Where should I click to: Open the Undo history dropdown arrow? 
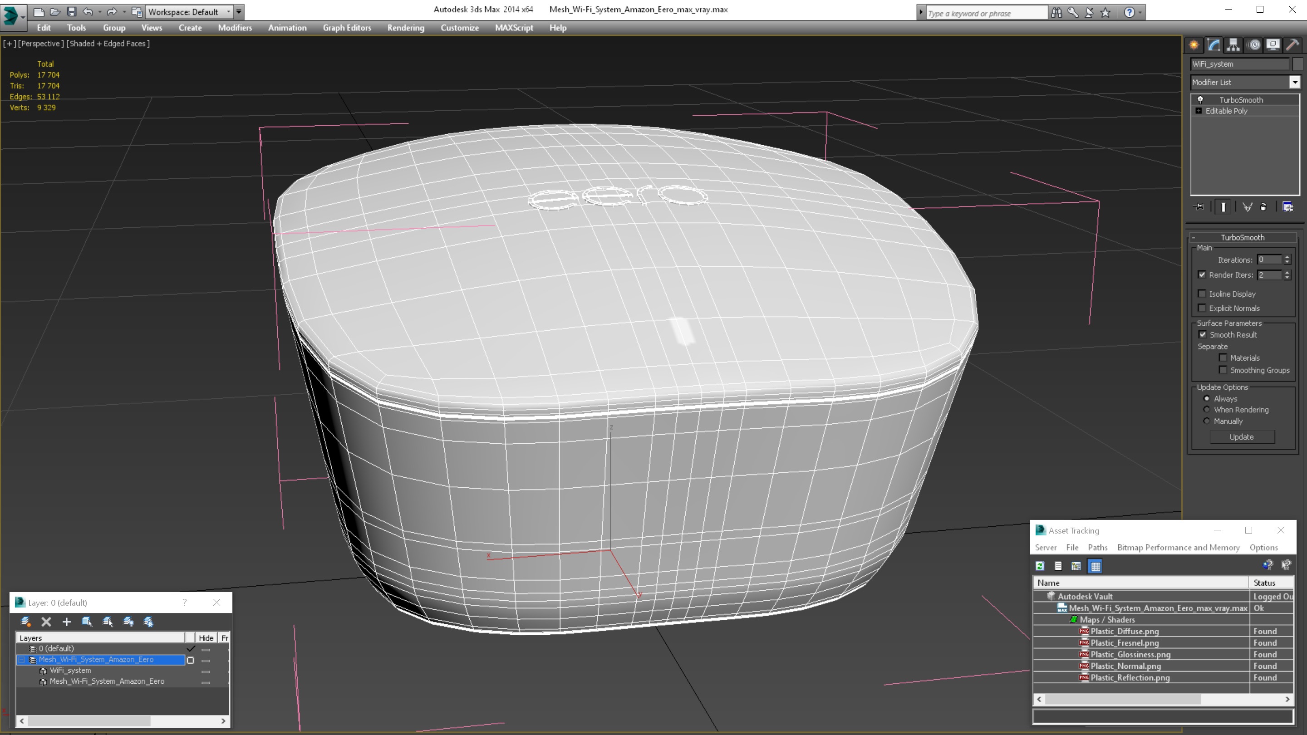99,12
